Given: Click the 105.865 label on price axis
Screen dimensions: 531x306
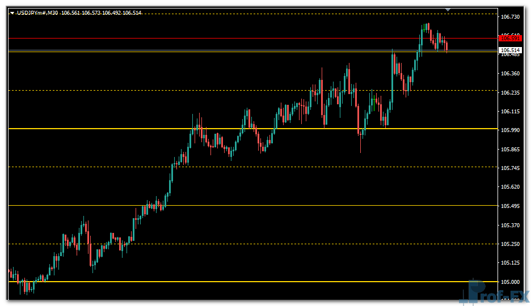Looking at the screenshot, I should click(509, 150).
